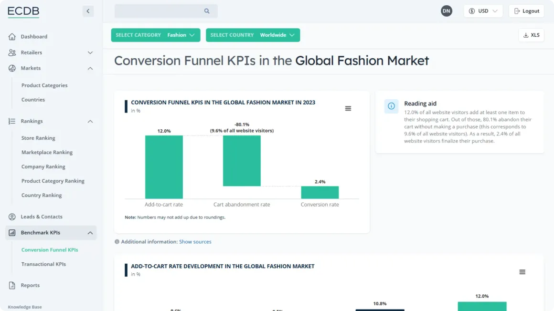The width and height of the screenshot is (554, 311).
Task: Click the Logout button
Action: coord(526,11)
